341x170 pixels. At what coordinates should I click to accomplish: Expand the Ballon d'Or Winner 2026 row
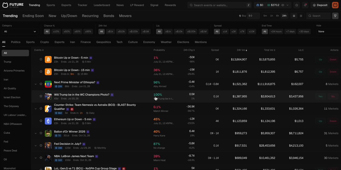[x=36, y=133]
